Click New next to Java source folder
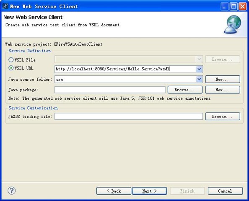 tap(223, 79)
